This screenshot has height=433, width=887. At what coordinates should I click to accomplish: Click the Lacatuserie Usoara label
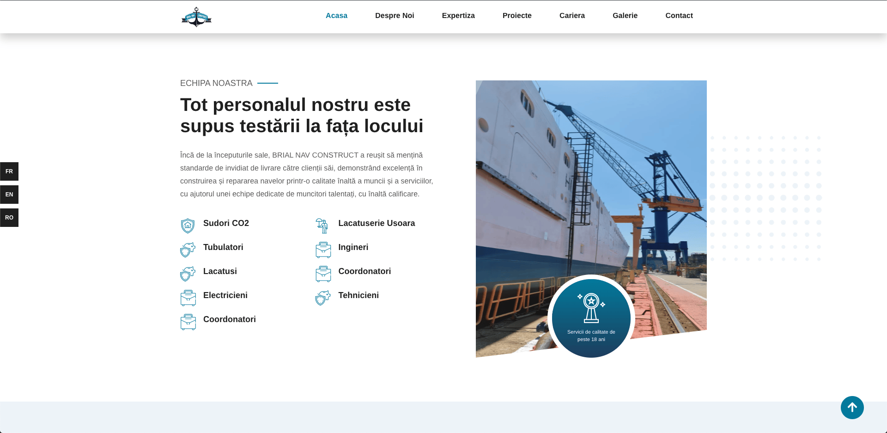(377, 223)
